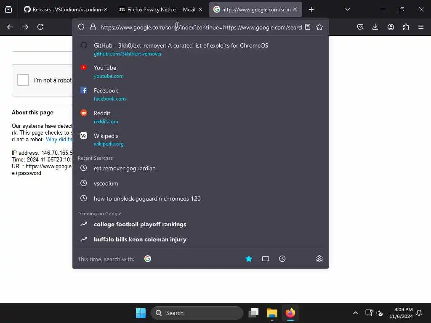431x323 pixels.
Task: Open the Downloads panel
Action: pos(375,27)
